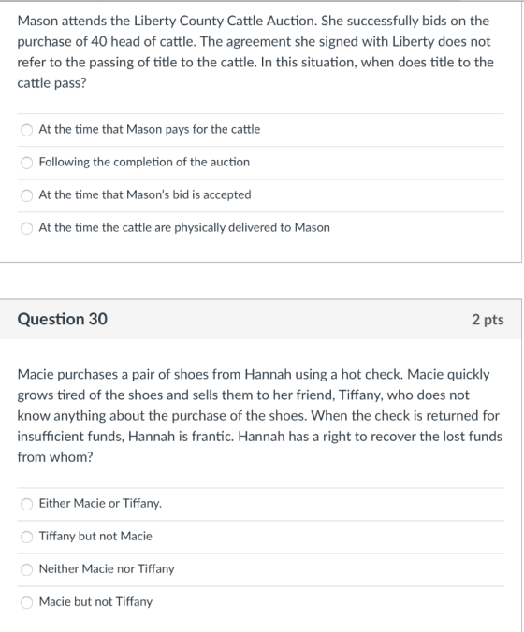Click answer text 'At the time that Mason pays for the cattle'
Viewport: 524px width, 632px height.
pos(150,129)
